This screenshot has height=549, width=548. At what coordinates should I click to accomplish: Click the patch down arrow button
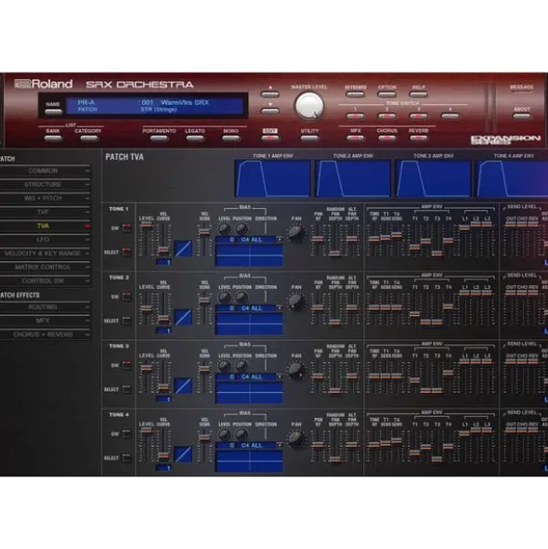269,111
